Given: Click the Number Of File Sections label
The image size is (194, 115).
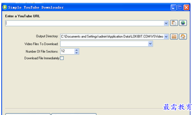Looking at the screenshot, I should (x=42, y=51).
